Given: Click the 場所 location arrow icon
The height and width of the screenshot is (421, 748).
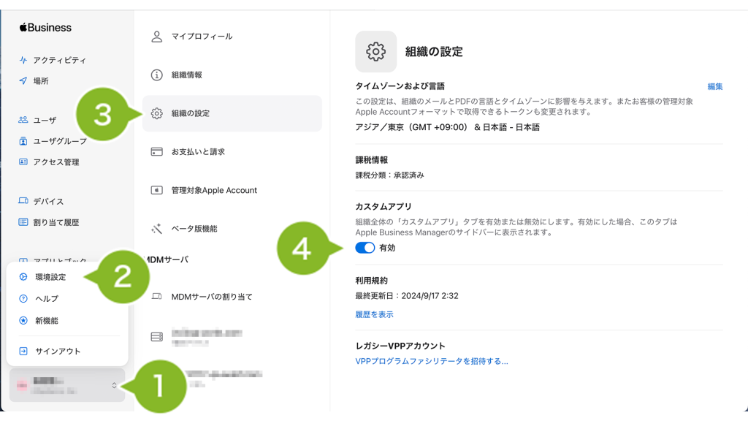Looking at the screenshot, I should pos(23,80).
